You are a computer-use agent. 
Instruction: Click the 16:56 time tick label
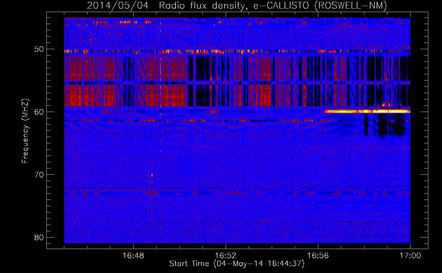(x=318, y=256)
